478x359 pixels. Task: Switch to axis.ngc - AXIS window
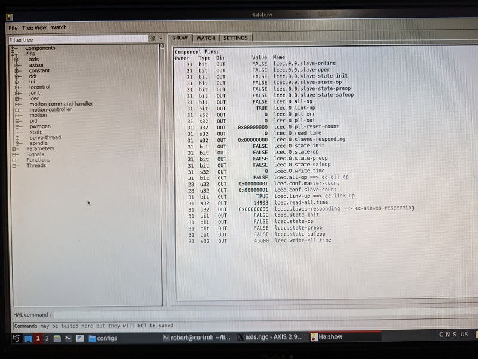tap(271, 337)
